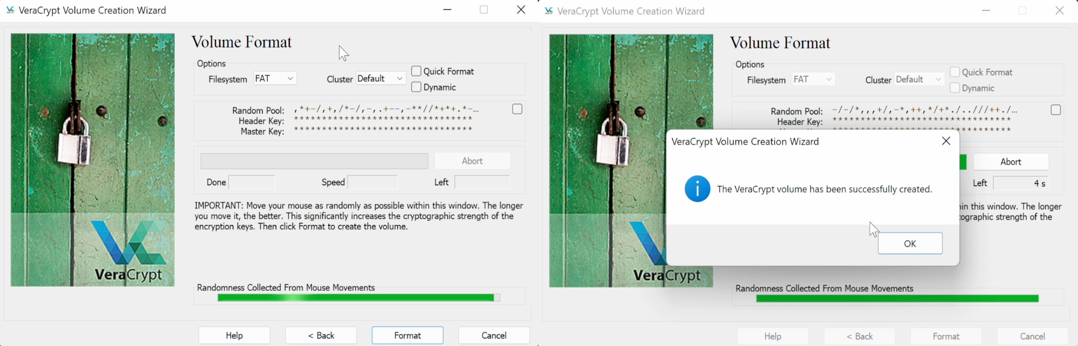This screenshot has width=1078, height=346.
Task: Maximize the left VeraCrypt wizard window
Action: click(x=484, y=10)
